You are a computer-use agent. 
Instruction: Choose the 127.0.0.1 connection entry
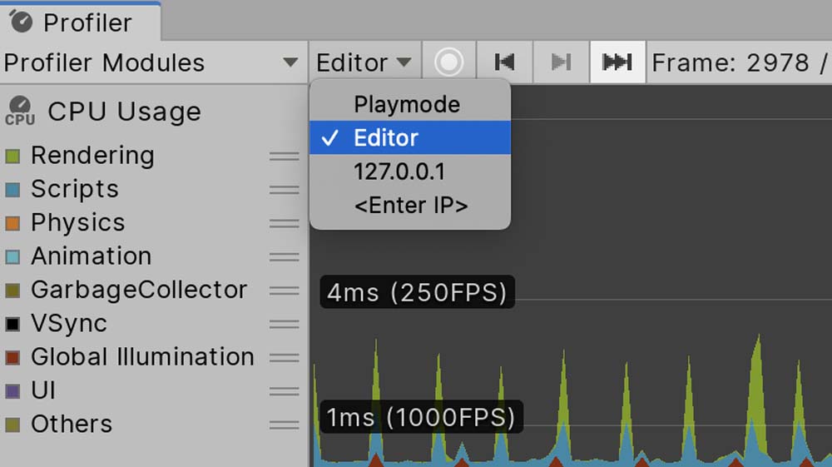pyautogui.click(x=399, y=171)
